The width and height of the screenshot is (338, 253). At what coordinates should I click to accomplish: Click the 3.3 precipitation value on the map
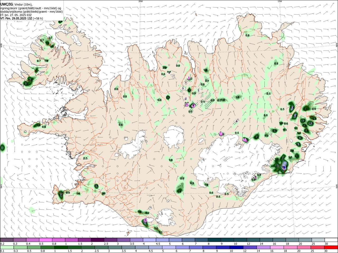pyautogui.click(x=303, y=120)
